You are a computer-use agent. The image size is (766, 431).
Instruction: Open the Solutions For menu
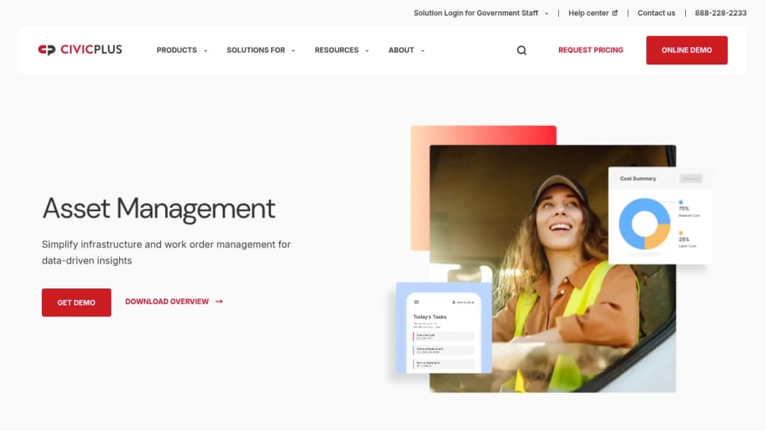click(255, 50)
